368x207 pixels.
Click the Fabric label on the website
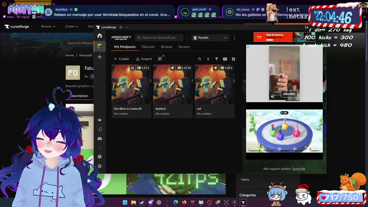245,179
